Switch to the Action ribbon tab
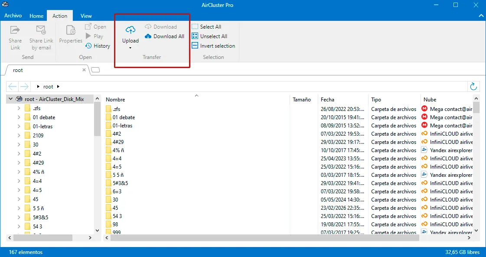486x257 pixels. tap(60, 16)
